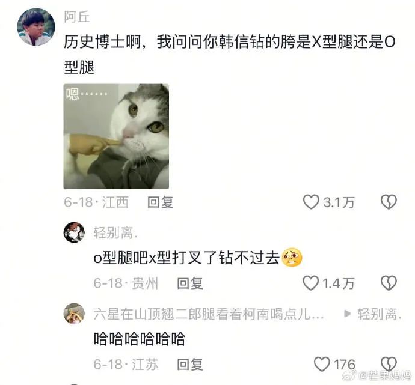Tap the 3.1万 like count
This screenshot has width=415, height=385.
click(x=339, y=202)
